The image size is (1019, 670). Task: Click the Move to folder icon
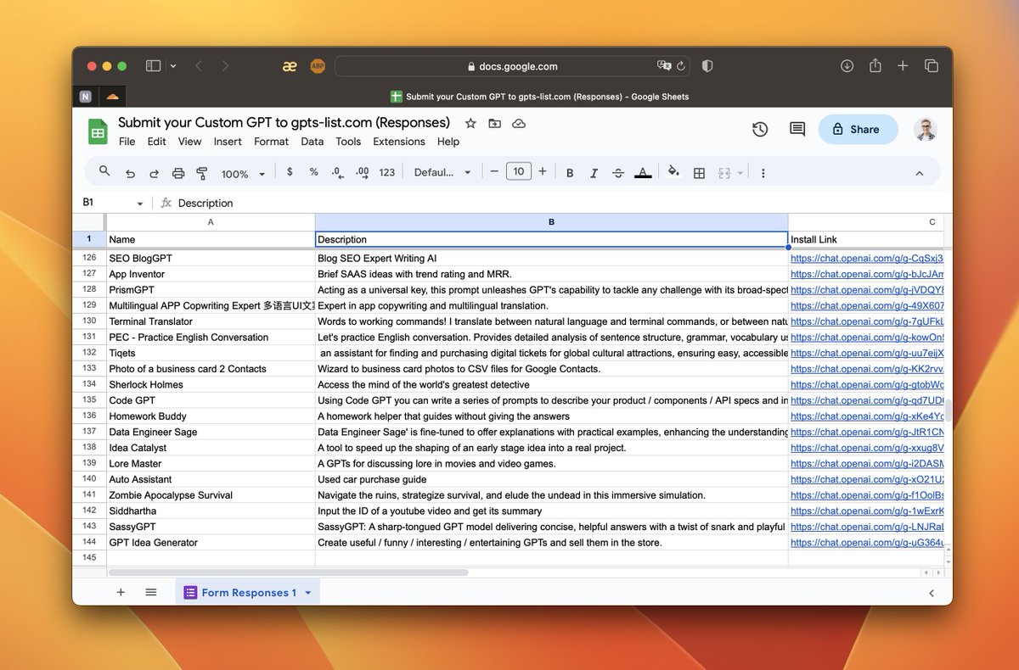pyautogui.click(x=495, y=123)
